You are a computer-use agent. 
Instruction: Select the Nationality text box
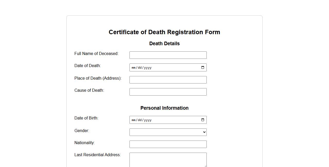tap(168, 144)
